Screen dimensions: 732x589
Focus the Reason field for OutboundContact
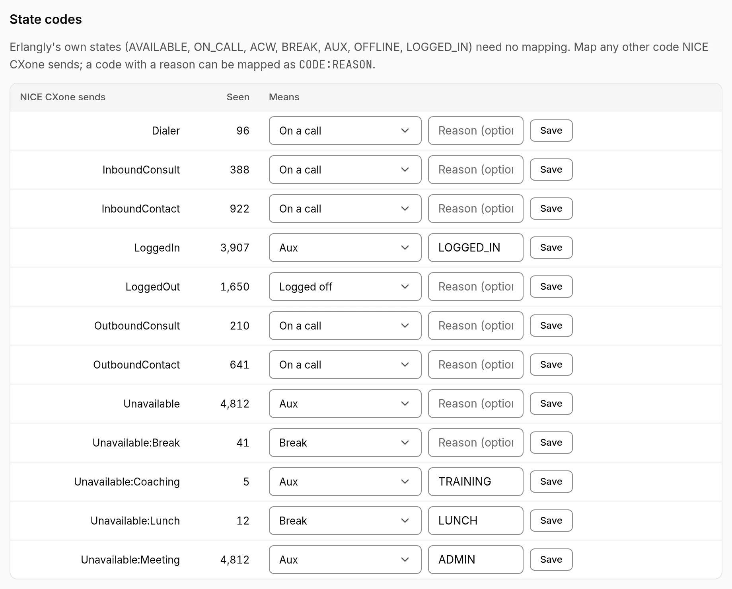475,365
